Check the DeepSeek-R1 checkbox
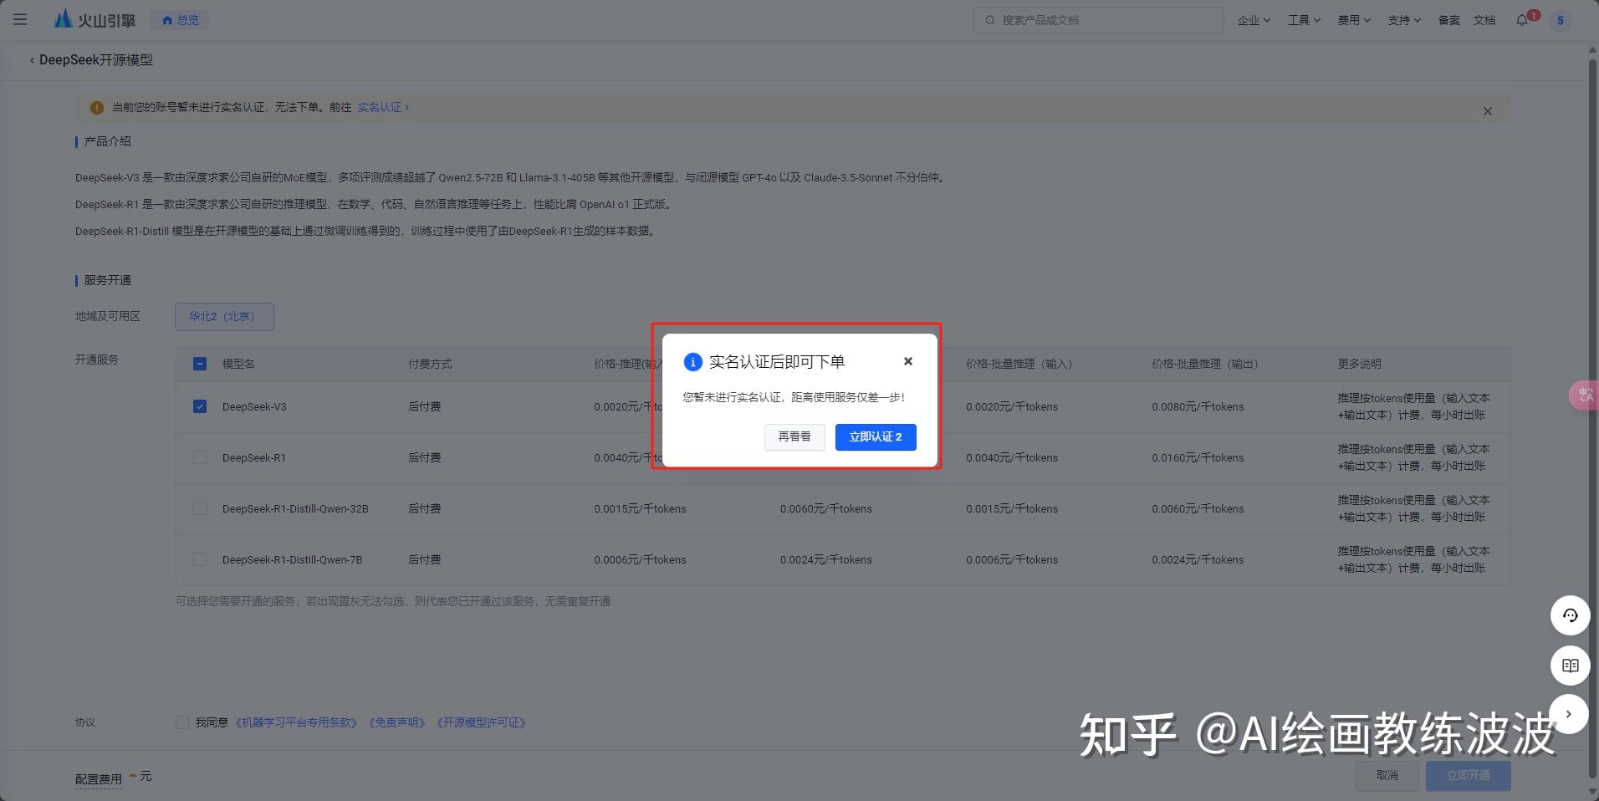This screenshot has height=801, width=1599. (x=199, y=457)
